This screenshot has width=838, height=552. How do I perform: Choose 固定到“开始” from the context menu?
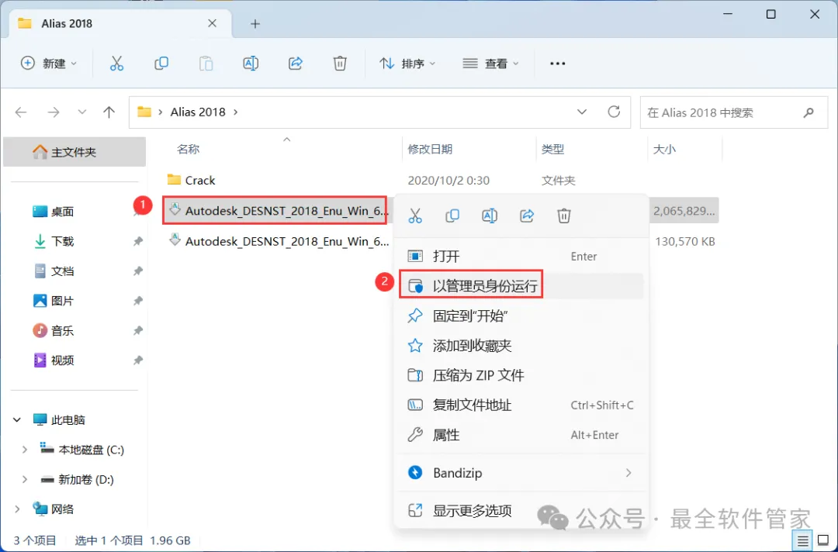[x=521, y=316]
